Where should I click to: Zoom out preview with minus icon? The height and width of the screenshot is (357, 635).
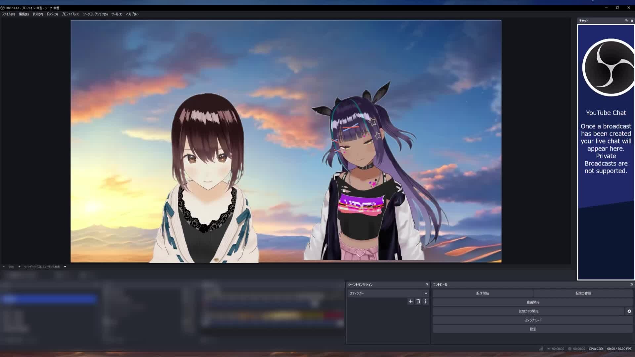4,267
